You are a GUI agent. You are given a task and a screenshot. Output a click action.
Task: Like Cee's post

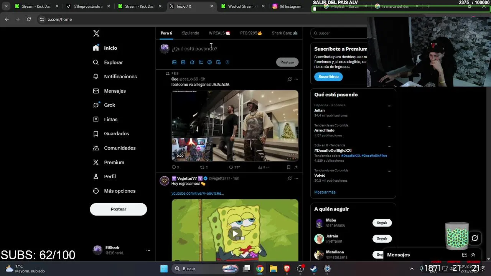coord(234,167)
